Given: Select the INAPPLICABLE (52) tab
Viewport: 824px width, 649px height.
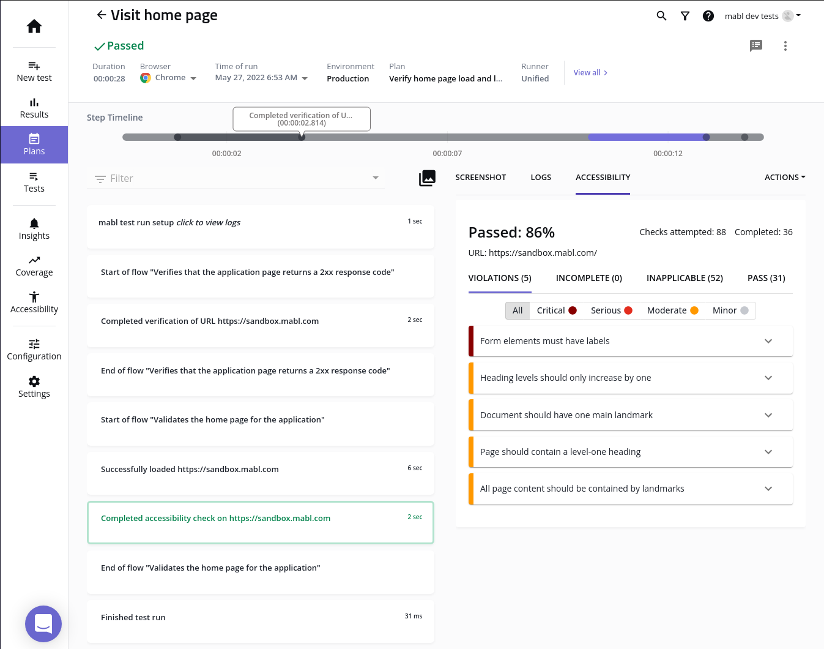Looking at the screenshot, I should [x=685, y=278].
